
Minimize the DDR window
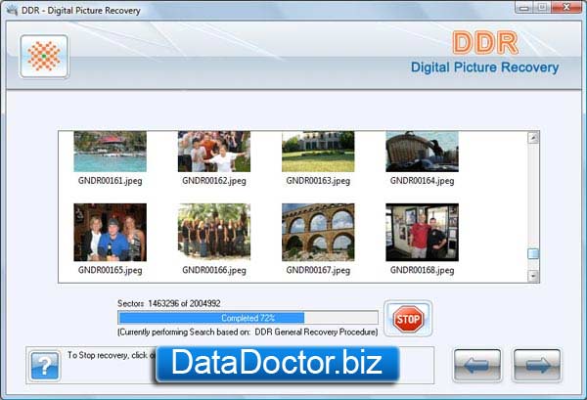524,8
